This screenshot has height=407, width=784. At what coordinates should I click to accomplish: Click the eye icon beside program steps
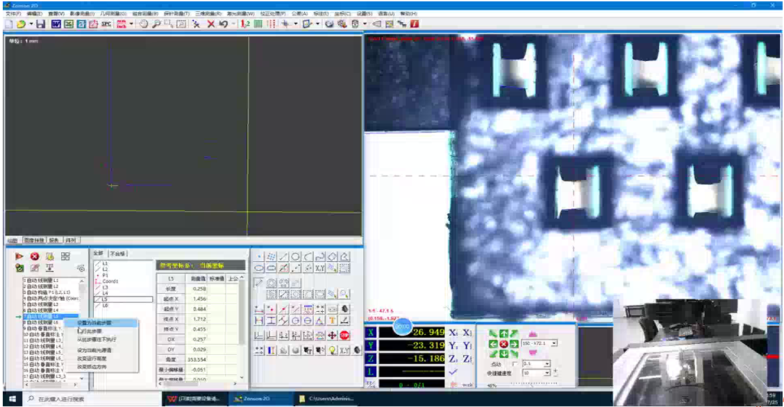click(x=81, y=269)
